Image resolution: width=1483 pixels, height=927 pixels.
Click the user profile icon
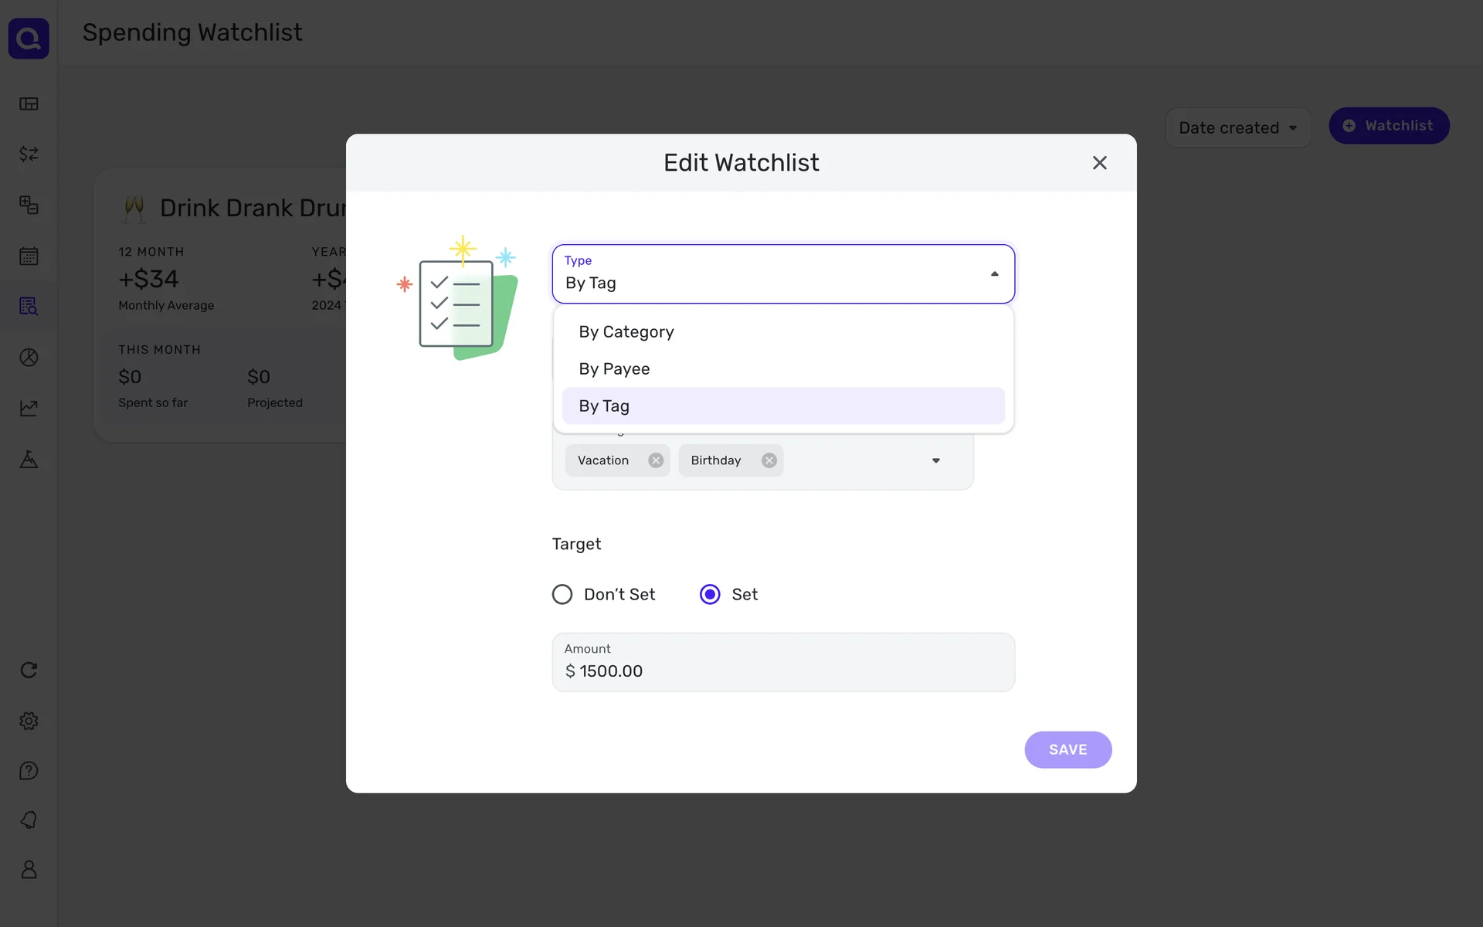[x=29, y=870]
